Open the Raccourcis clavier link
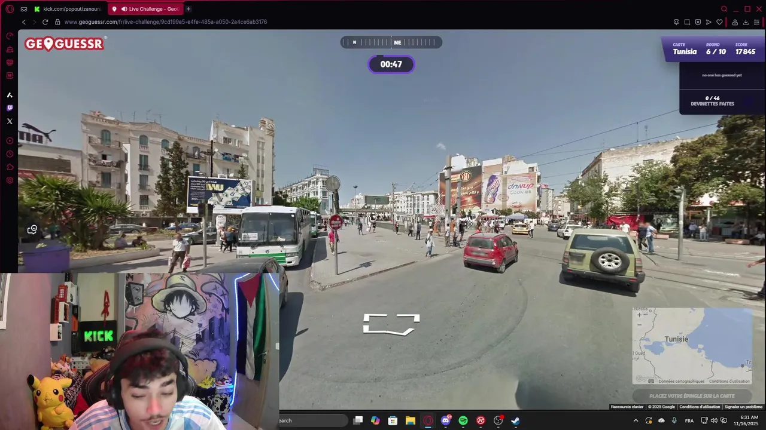Viewport: 766px width, 430px height. (x=627, y=407)
